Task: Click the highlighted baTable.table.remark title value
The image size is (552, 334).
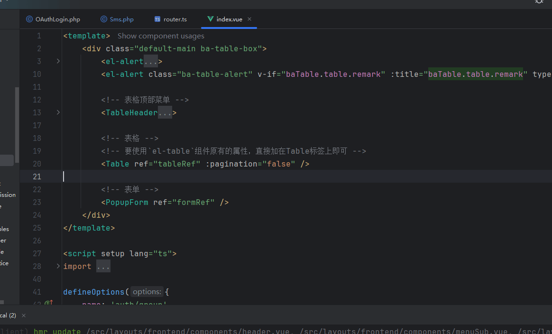Action: coord(475,74)
